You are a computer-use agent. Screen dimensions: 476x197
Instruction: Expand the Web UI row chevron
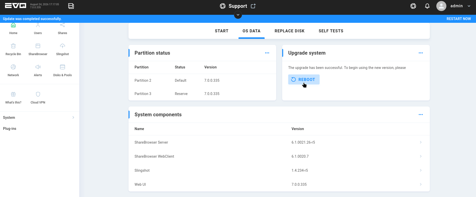[421, 184]
